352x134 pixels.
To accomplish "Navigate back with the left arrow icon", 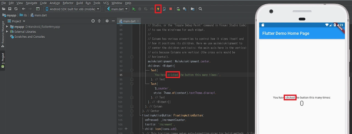I will click(24, 9).
